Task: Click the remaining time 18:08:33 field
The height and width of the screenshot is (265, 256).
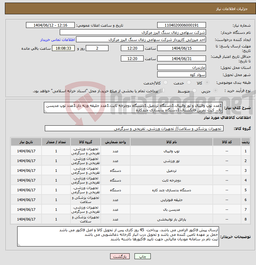Action: tap(63, 48)
